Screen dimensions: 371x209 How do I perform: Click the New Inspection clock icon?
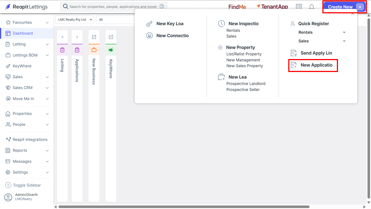pos(221,23)
